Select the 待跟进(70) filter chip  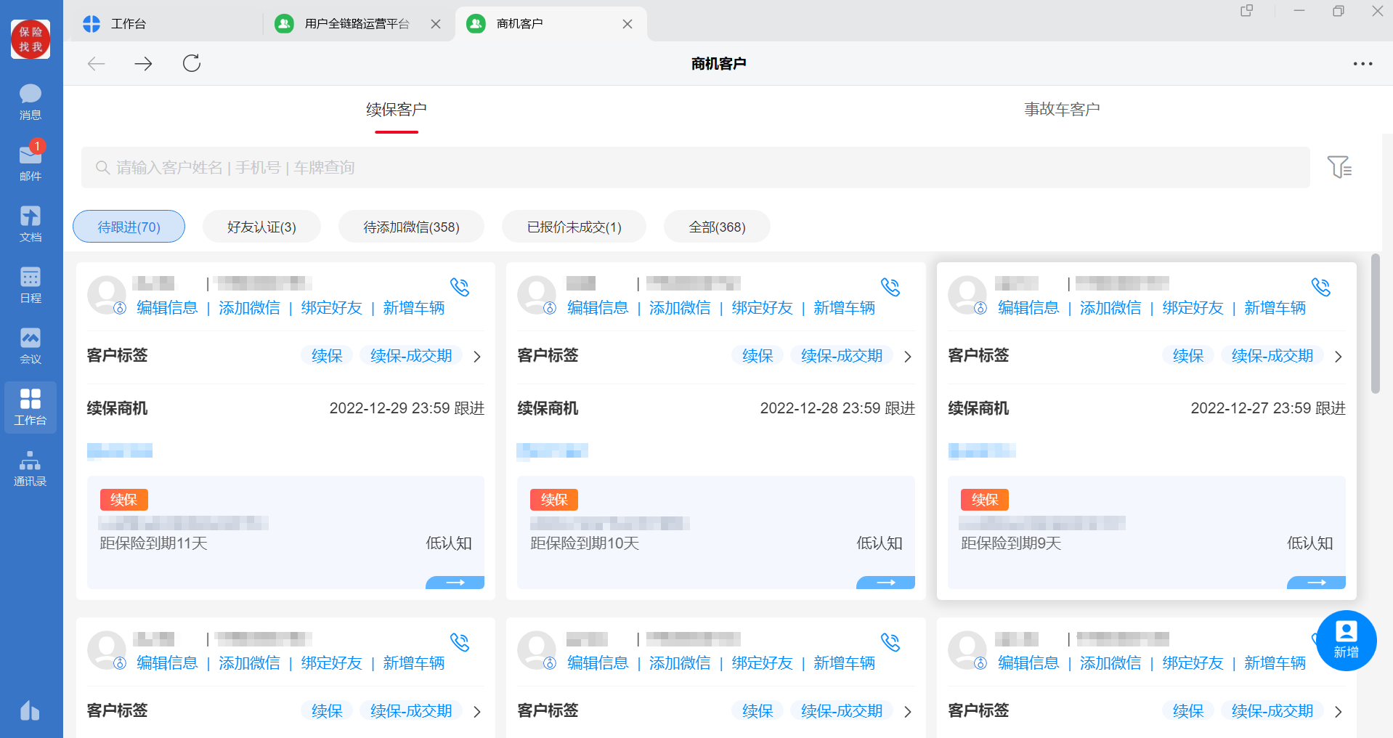pos(129,227)
